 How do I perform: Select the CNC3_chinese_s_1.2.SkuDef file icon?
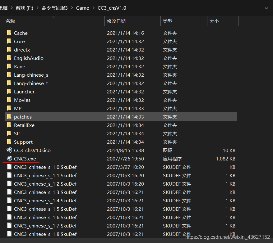pos(9,184)
